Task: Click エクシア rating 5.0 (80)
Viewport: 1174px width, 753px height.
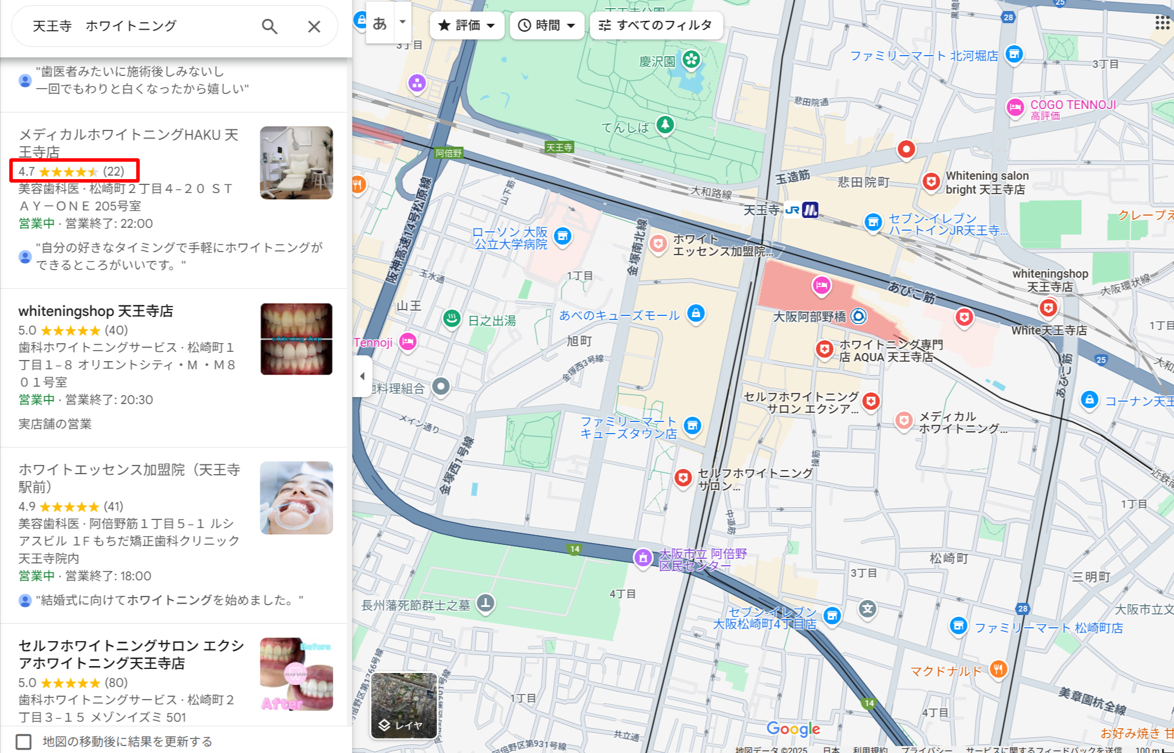Action: pos(73,683)
